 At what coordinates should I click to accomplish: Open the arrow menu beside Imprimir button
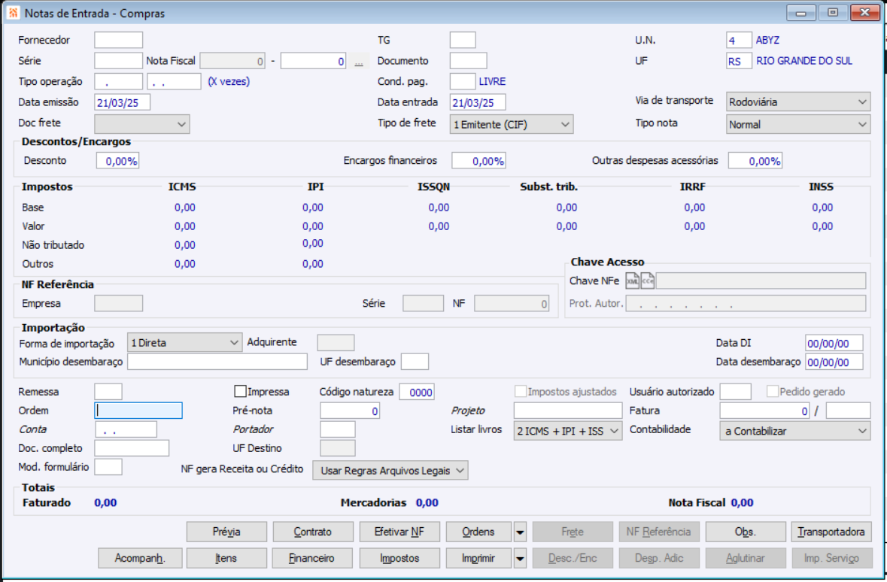520,559
